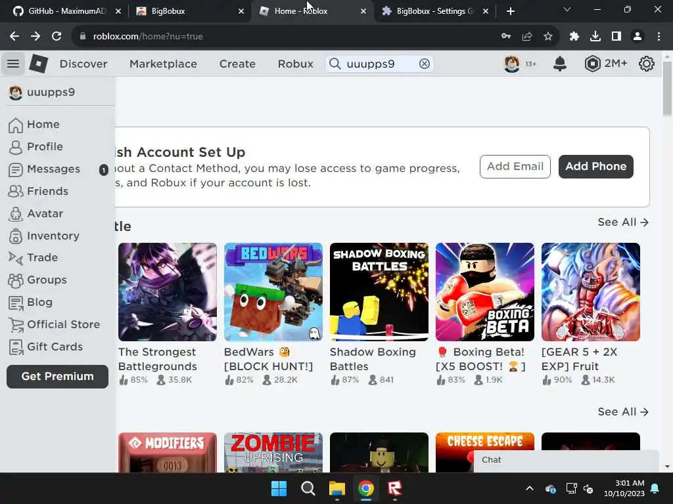Click the search input field
The height and width of the screenshot is (504, 673).
point(379,64)
